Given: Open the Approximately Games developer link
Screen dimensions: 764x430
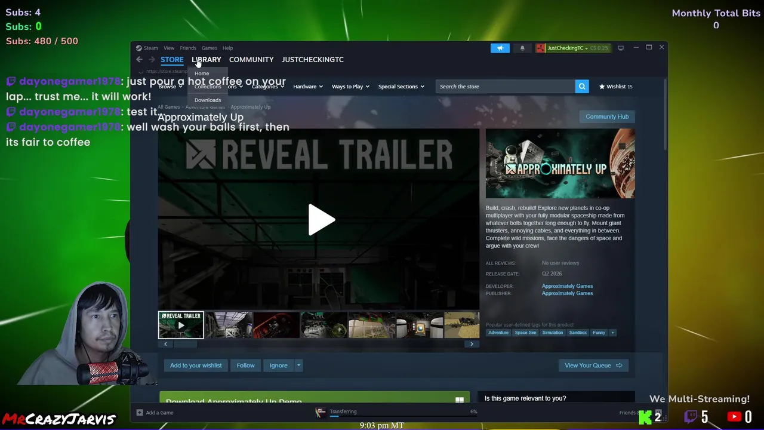Looking at the screenshot, I should [x=567, y=286].
